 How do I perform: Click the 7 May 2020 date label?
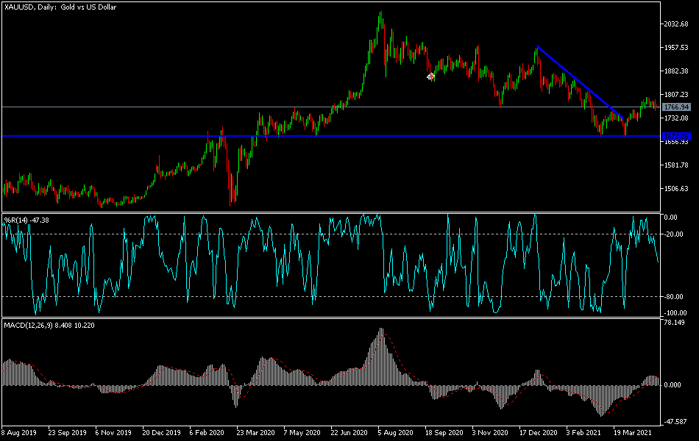[302, 432]
